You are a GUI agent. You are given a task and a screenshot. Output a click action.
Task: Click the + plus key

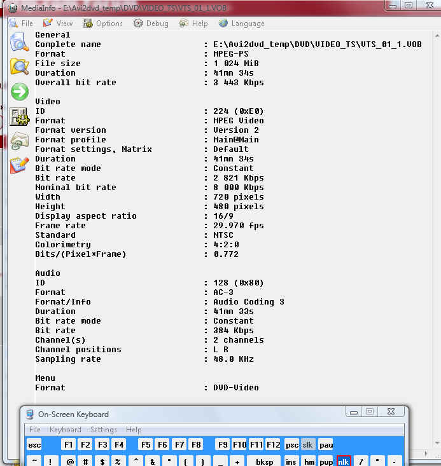237,462
